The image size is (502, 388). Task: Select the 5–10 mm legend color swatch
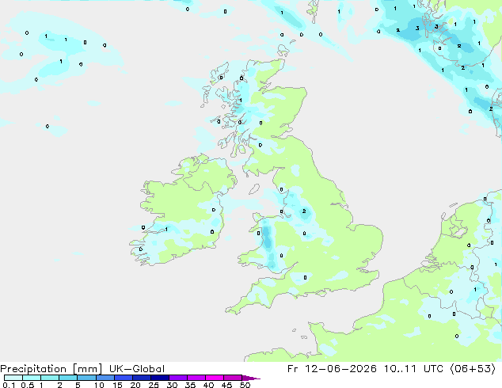point(86,378)
